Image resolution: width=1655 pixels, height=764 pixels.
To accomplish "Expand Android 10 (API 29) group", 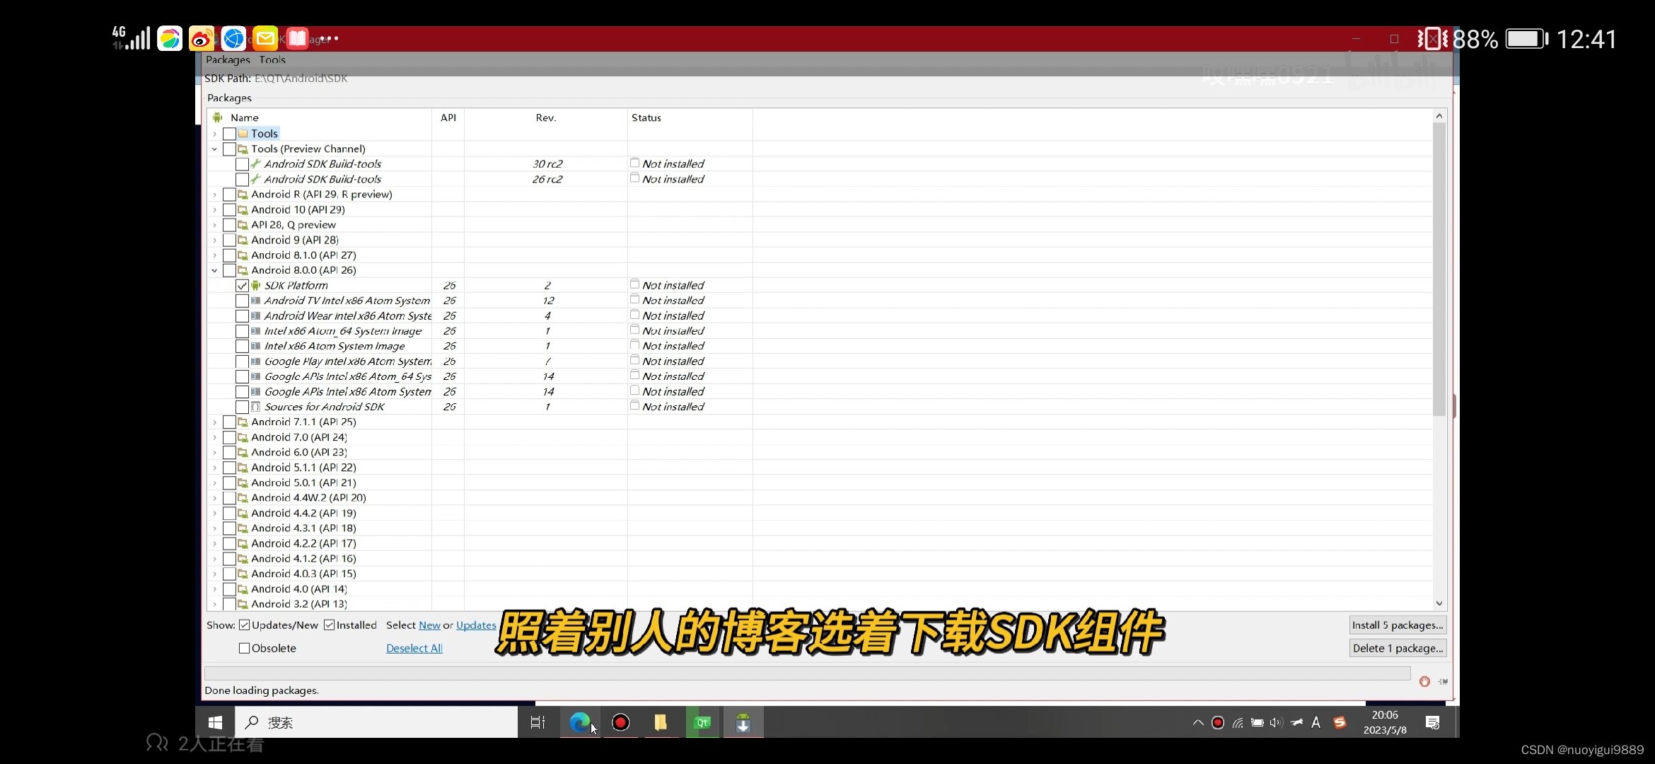I will tap(215, 210).
